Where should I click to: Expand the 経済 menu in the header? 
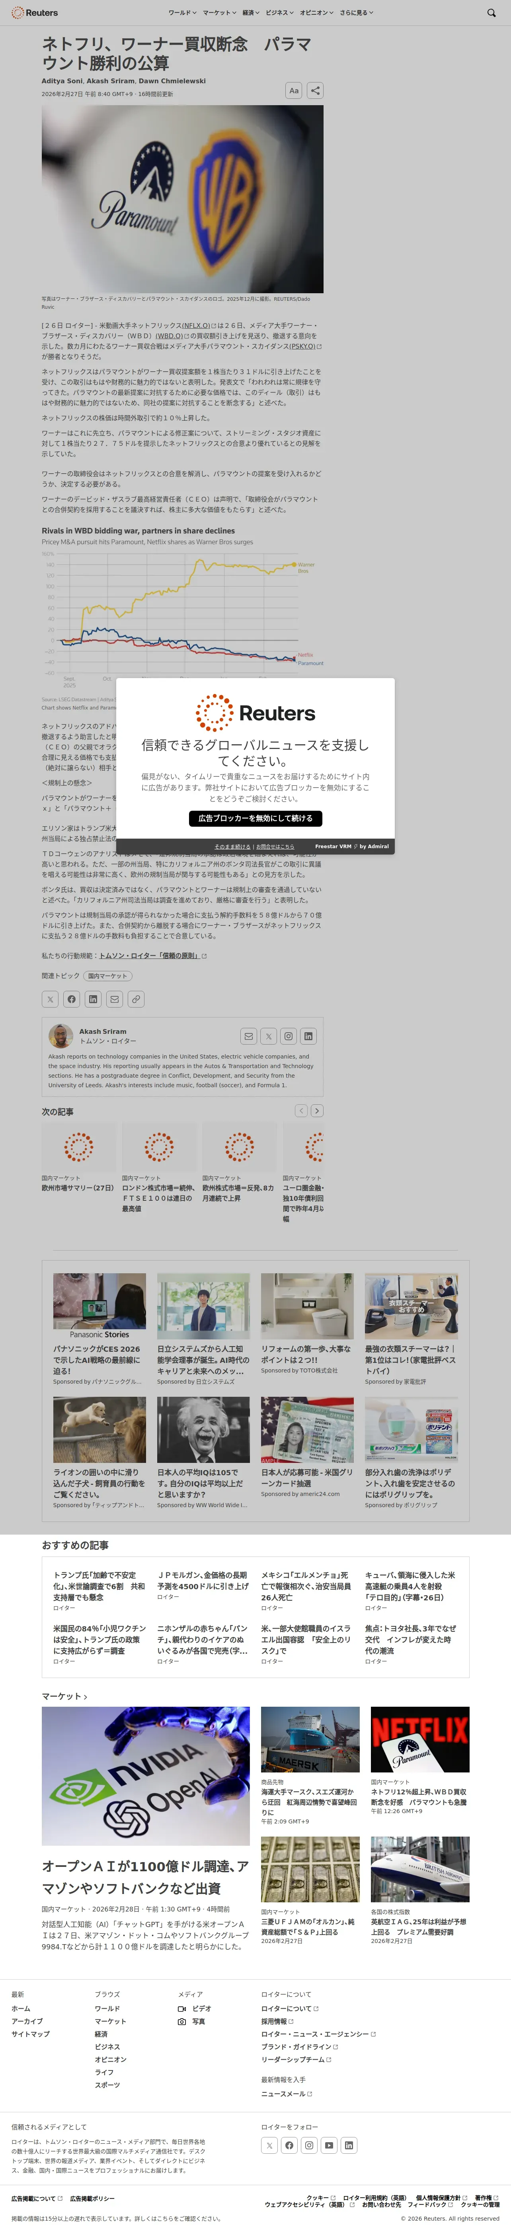click(250, 13)
